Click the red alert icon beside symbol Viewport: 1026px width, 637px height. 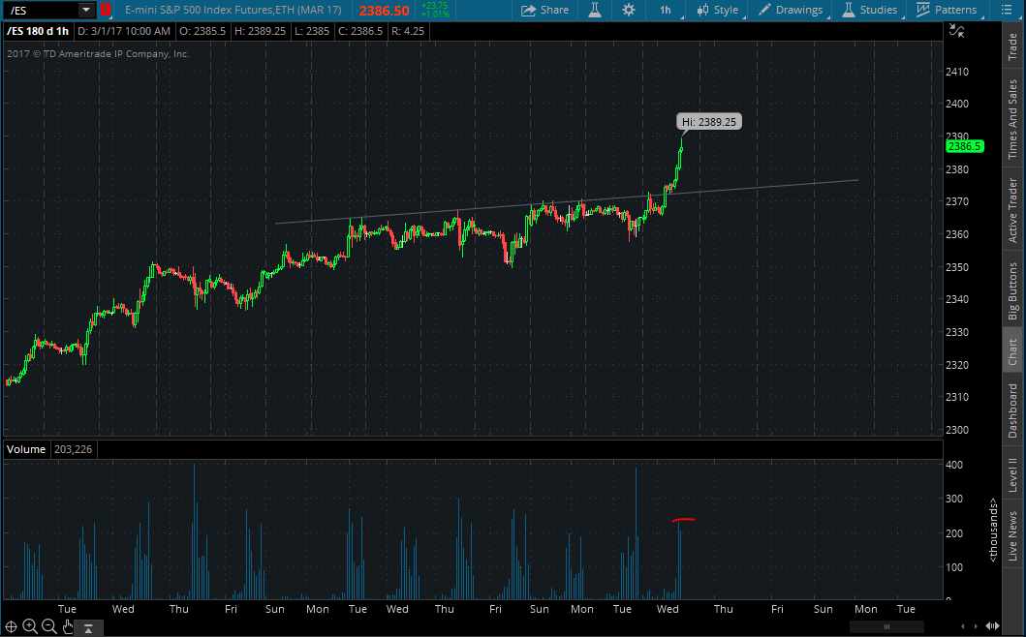(106, 10)
